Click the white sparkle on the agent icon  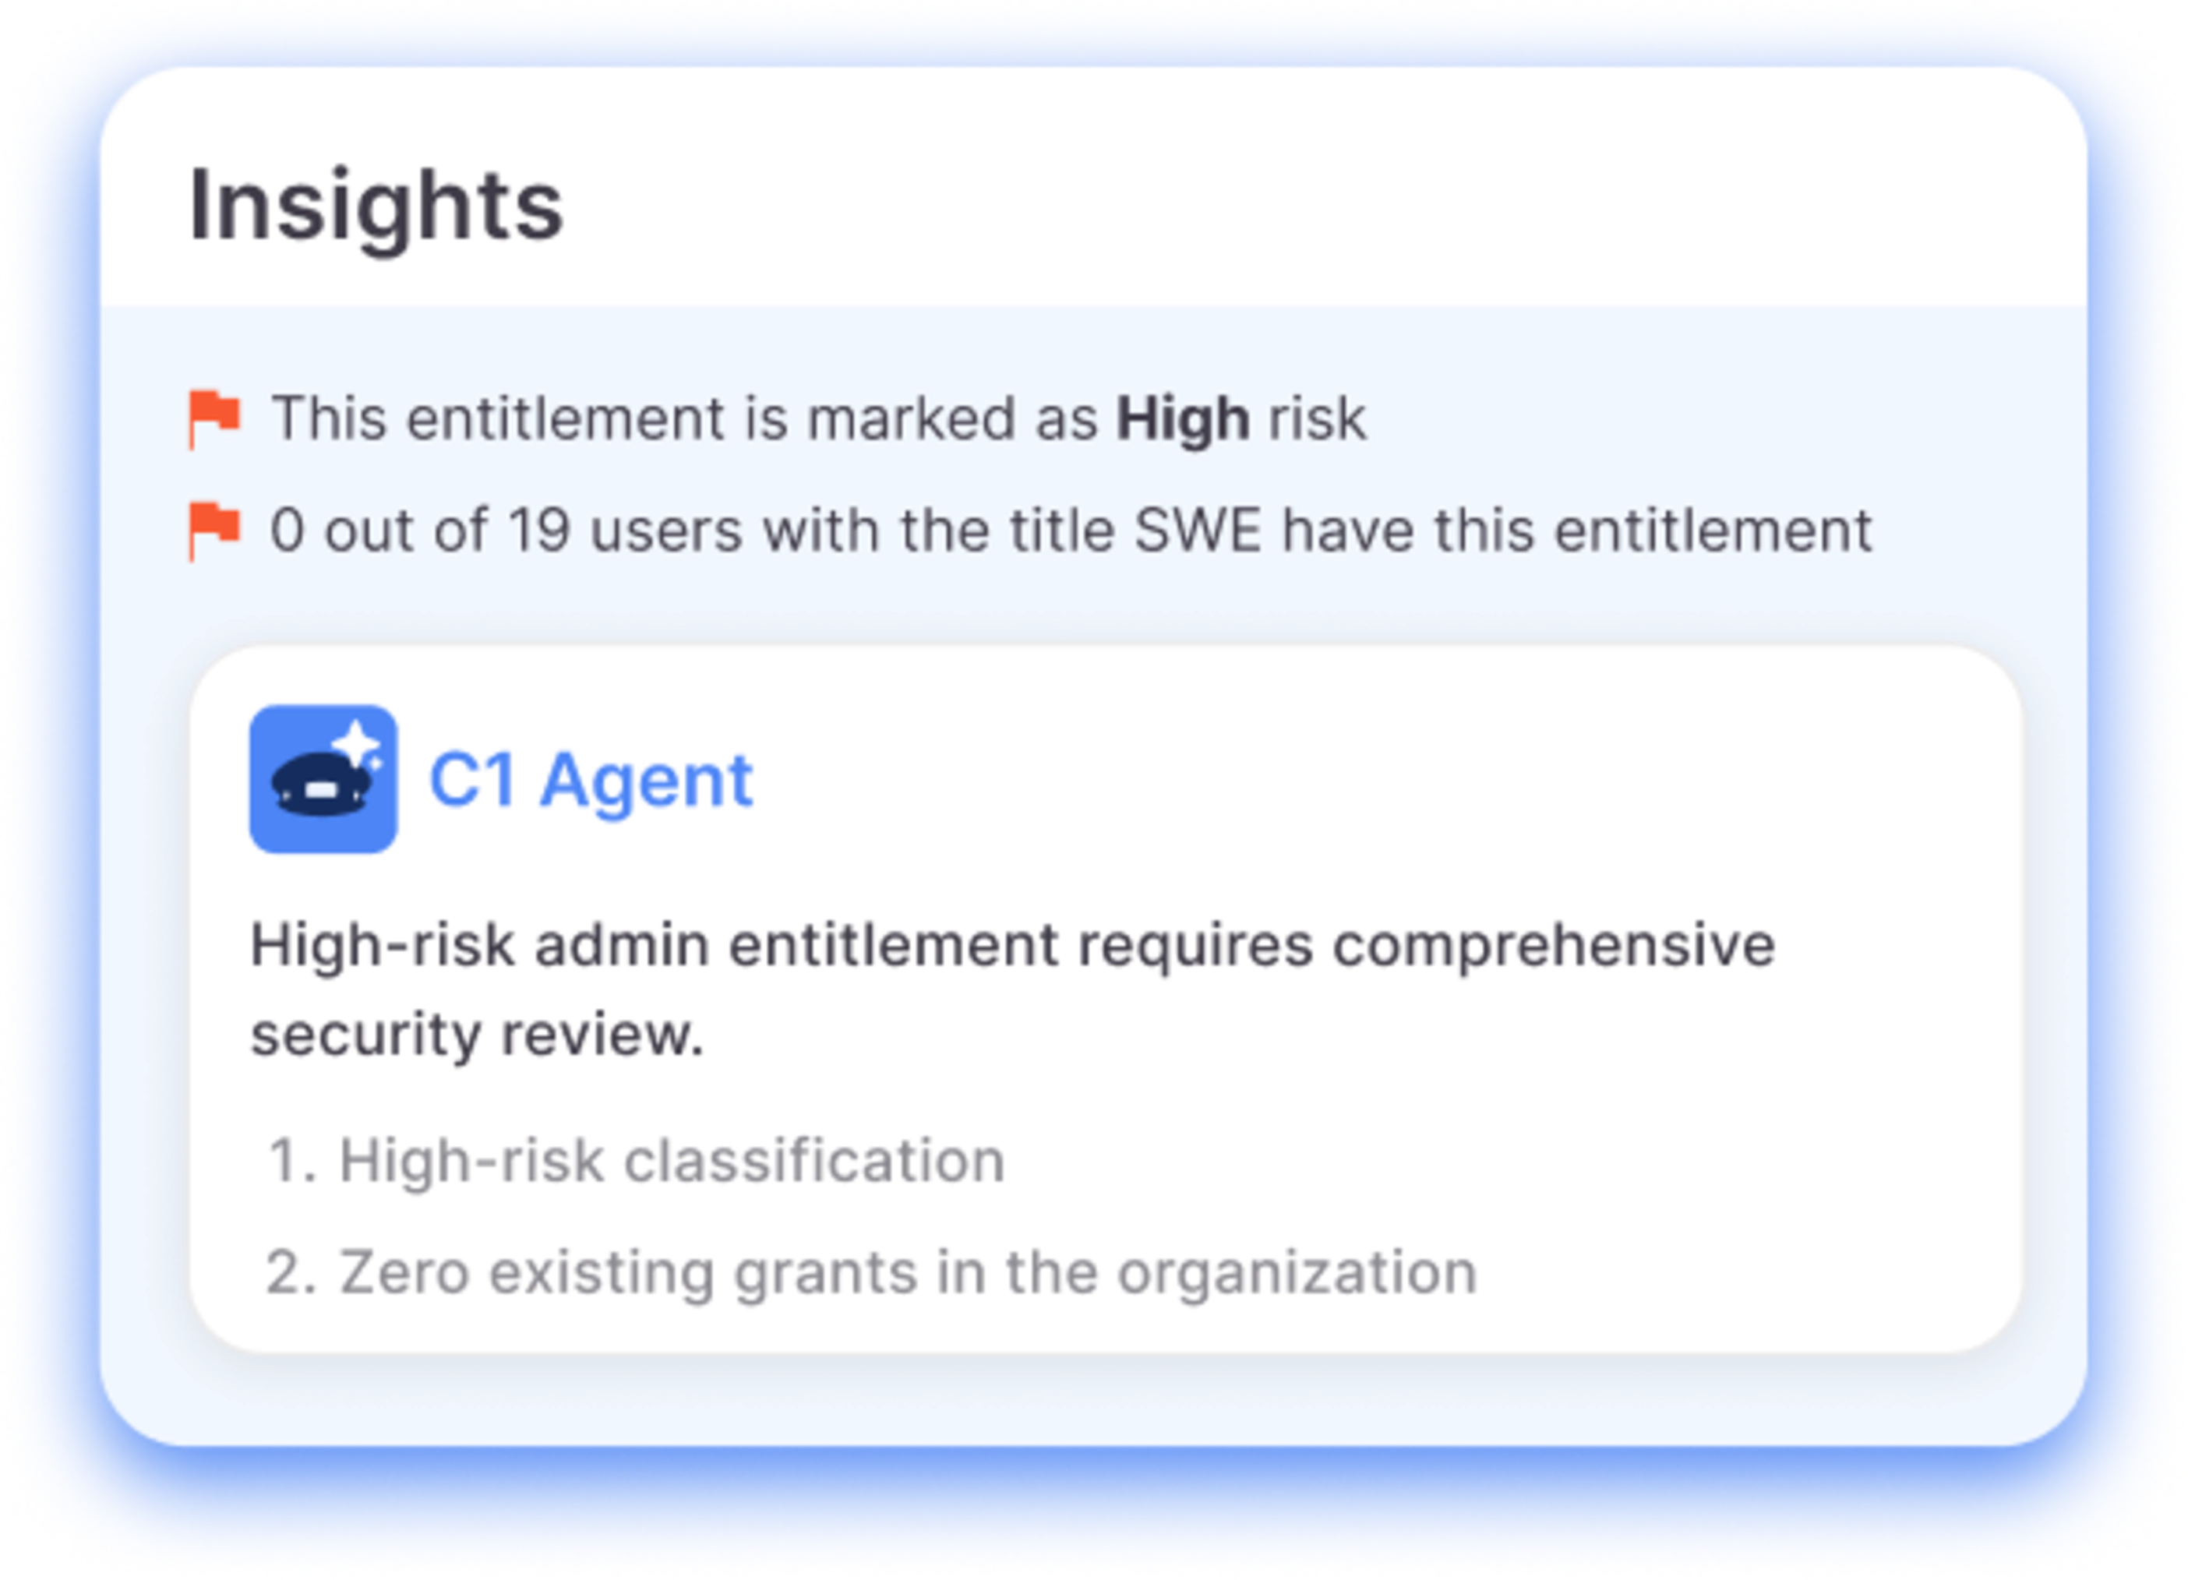pyautogui.click(x=359, y=744)
